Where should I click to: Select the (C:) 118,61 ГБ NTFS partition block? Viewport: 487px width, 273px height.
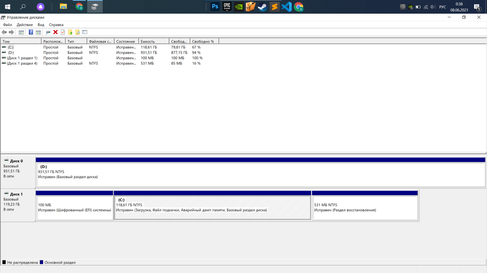pyautogui.click(x=212, y=205)
